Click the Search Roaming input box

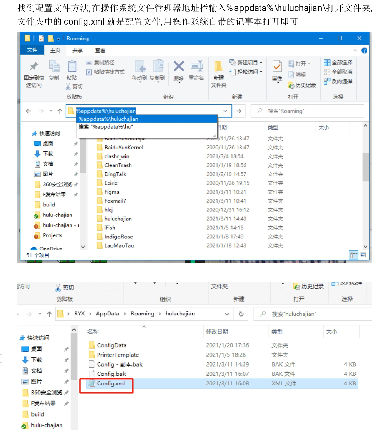tap(311, 111)
